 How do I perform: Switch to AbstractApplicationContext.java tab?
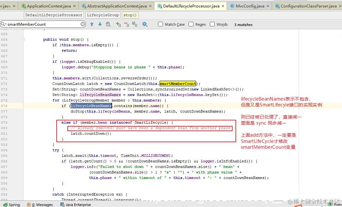pos(117,6)
